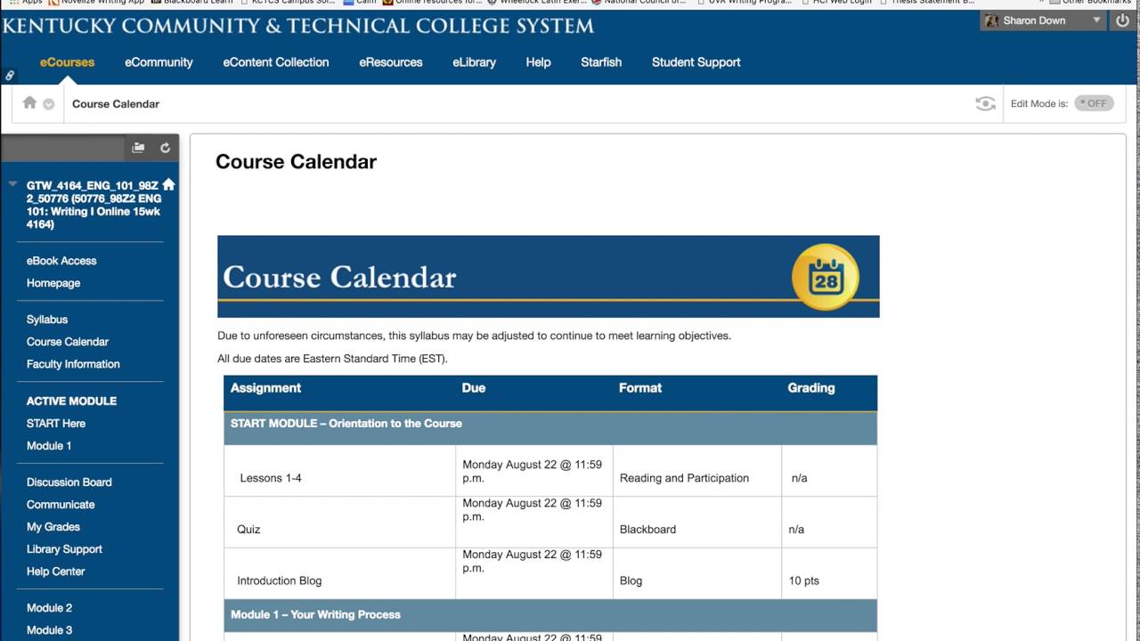
Task: Open Module 3 from the sidebar
Action: coord(50,630)
